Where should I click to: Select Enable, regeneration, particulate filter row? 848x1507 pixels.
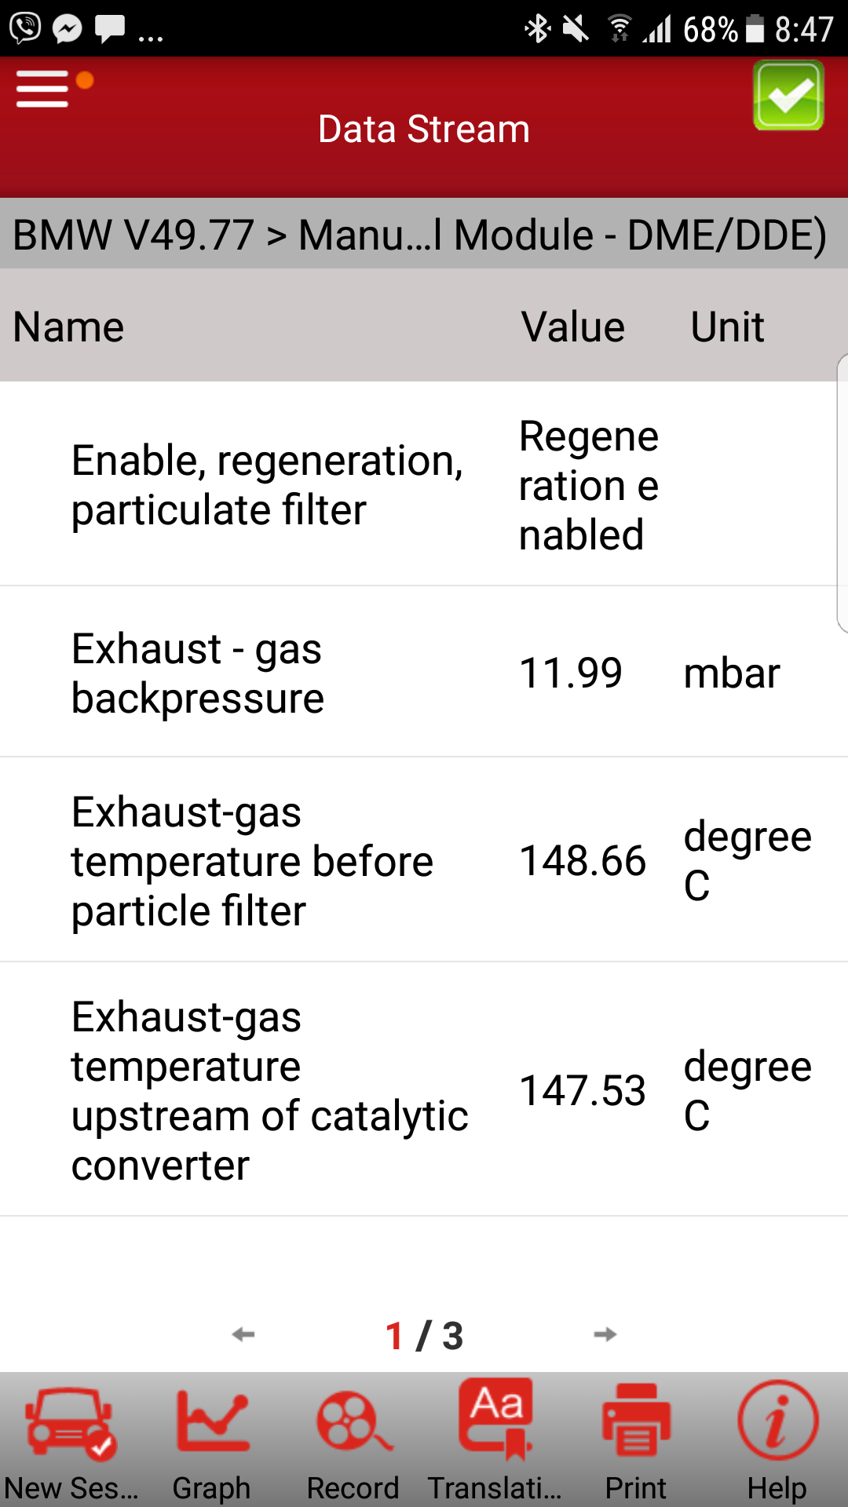click(x=424, y=484)
